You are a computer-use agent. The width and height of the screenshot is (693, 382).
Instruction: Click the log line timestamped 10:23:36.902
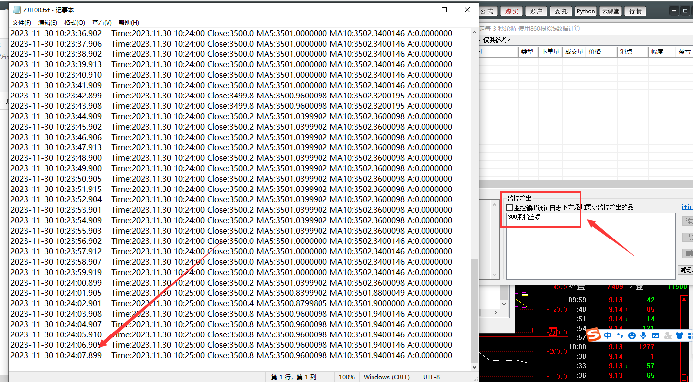[231, 33]
